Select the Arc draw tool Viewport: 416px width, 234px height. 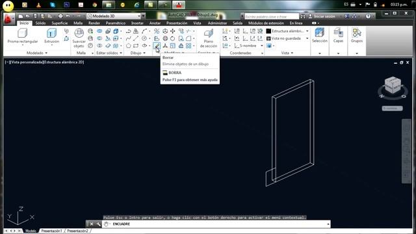(x=144, y=31)
